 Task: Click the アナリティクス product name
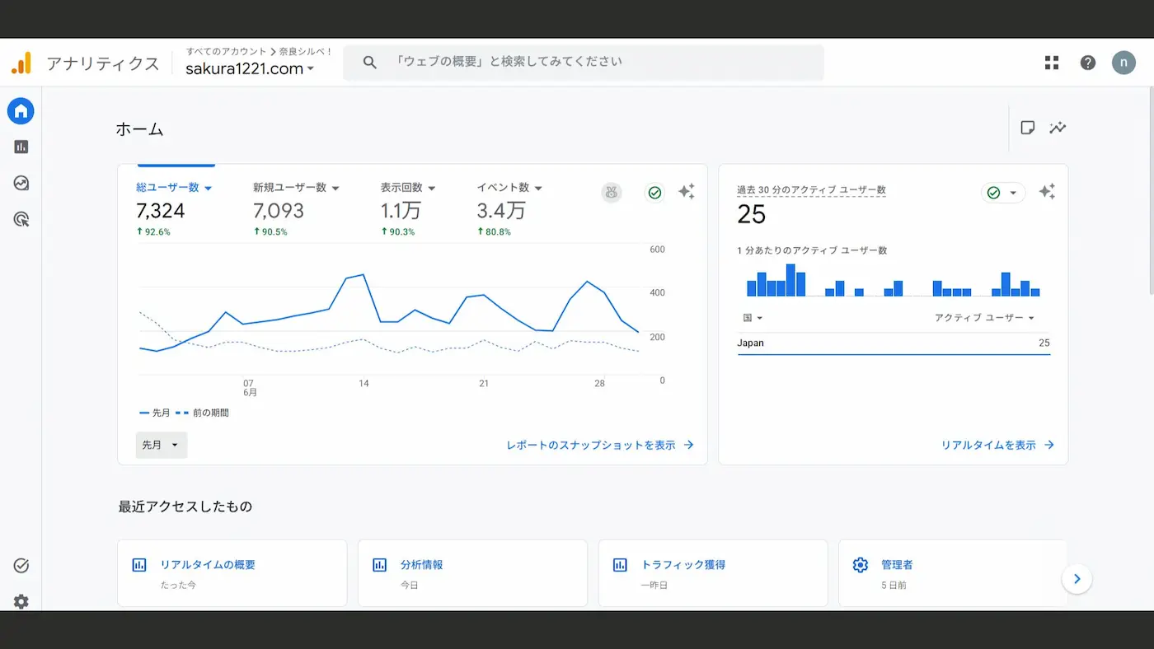pyautogui.click(x=103, y=63)
